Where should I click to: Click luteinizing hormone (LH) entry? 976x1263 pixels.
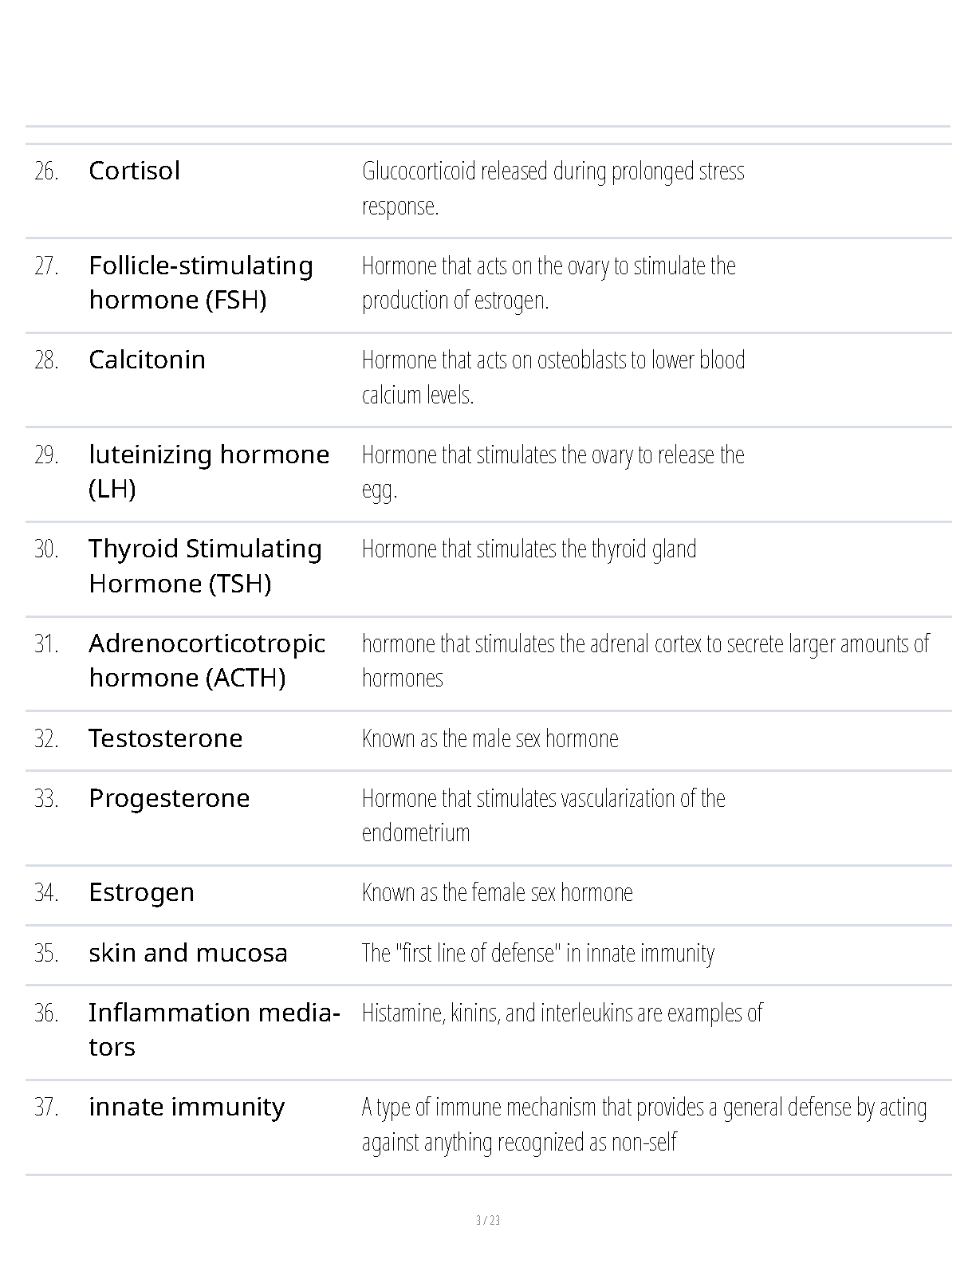point(209,471)
